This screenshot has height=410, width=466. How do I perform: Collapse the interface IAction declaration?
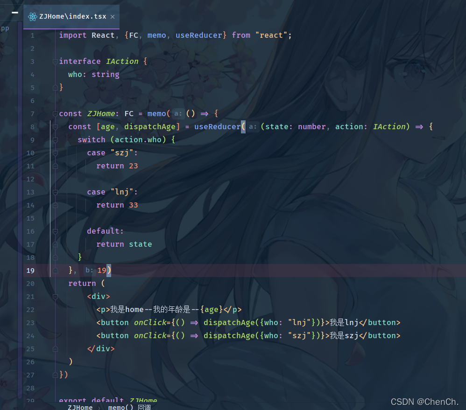tap(55, 61)
